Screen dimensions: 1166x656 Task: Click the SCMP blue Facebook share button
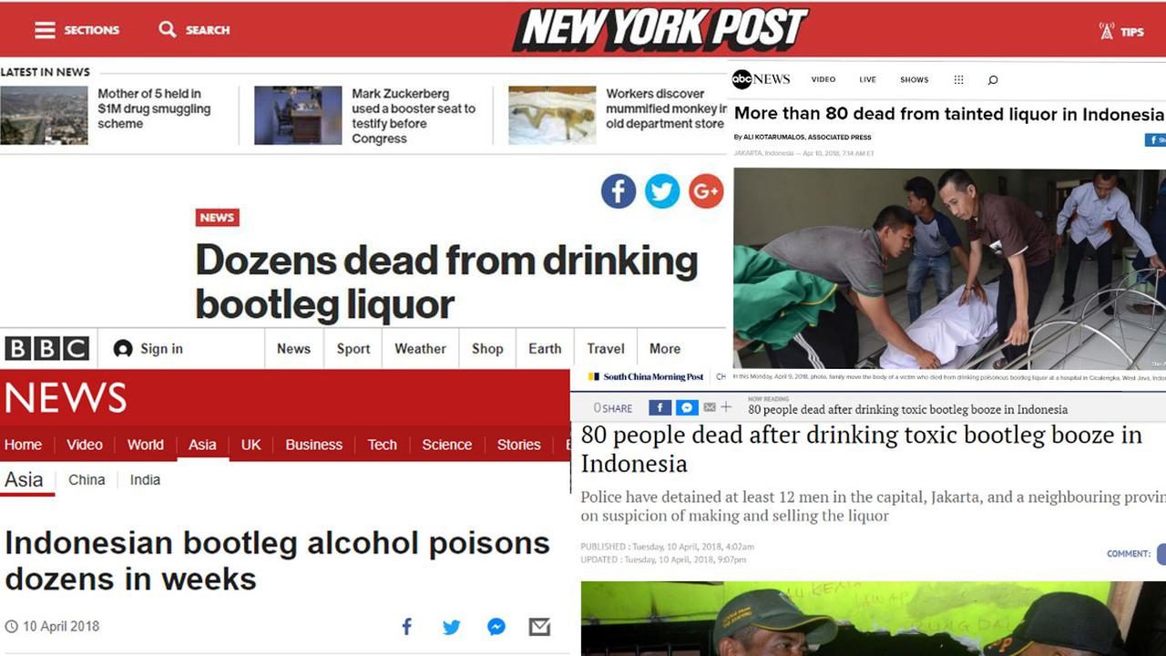660,407
